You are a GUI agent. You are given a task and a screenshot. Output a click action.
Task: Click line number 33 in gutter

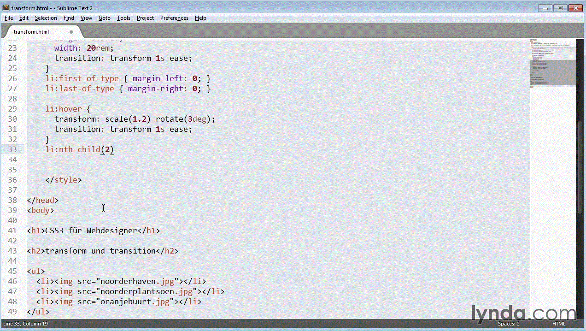(x=12, y=149)
